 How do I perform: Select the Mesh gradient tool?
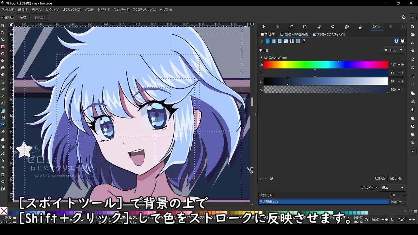coord(3,118)
